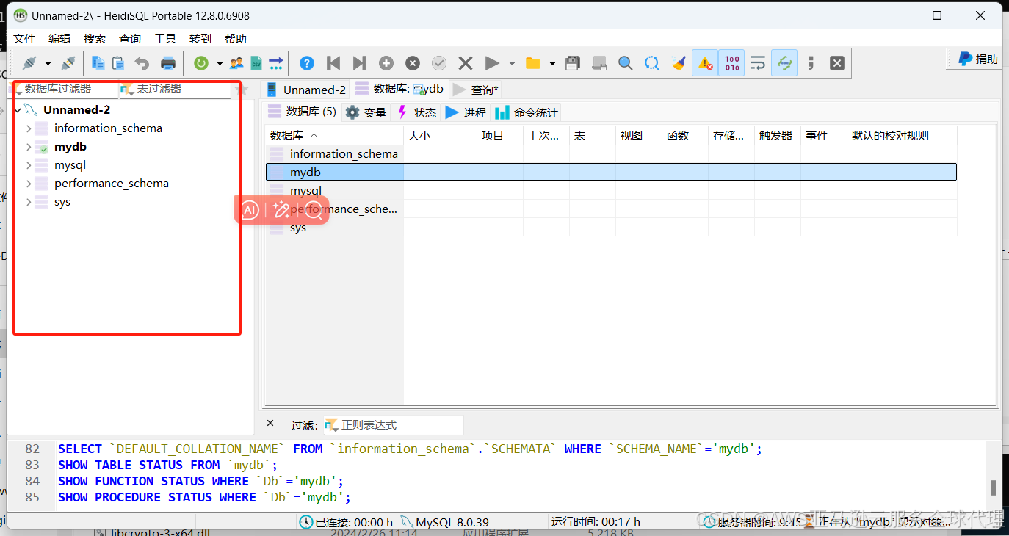Click the 正则表达式 filter input
1009x536 pixels.
pos(394,425)
